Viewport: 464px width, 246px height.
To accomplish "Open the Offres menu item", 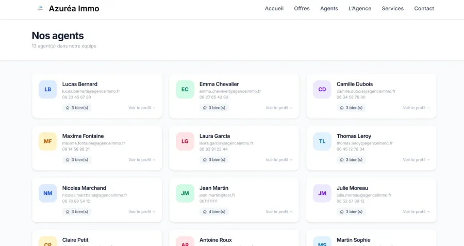I will tap(302, 9).
